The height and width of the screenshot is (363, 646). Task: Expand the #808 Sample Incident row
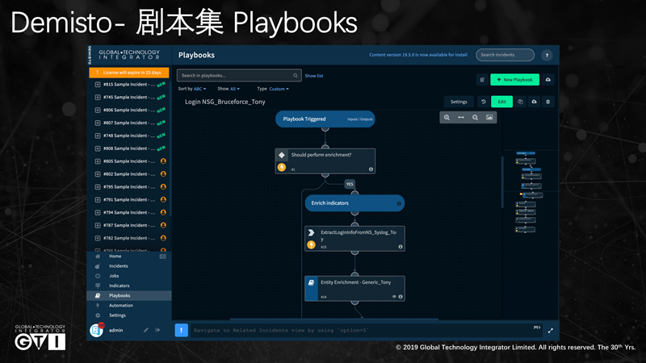98,148
